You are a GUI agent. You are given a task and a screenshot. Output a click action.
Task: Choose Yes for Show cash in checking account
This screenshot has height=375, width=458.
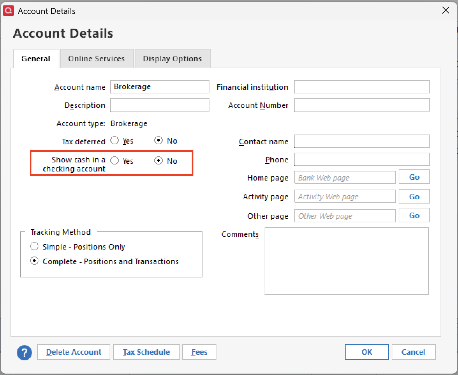(x=114, y=161)
